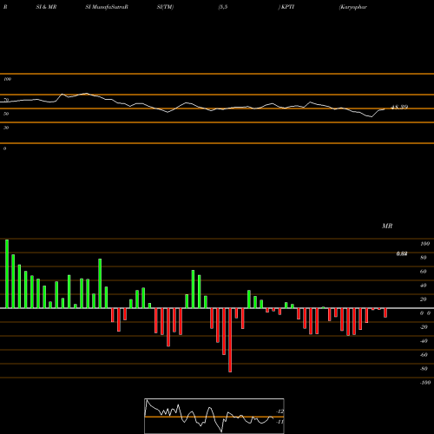
Task: Click the longest red bar reaching below -80
Action: click(230, 340)
